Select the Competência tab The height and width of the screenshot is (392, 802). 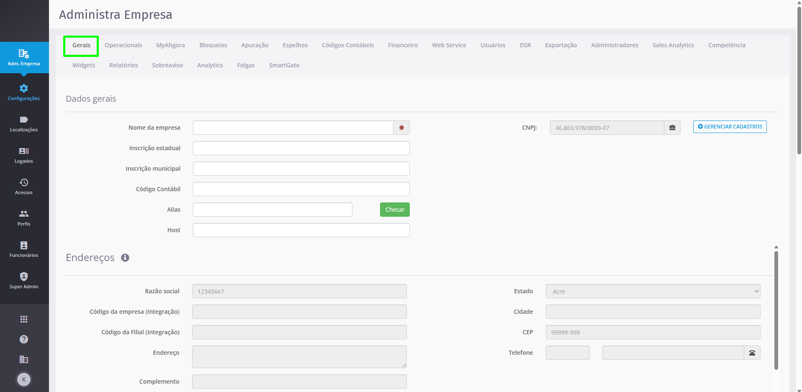pos(727,45)
